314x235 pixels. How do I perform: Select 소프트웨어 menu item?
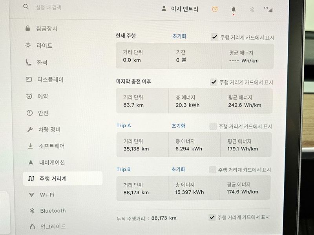[x=51, y=146]
